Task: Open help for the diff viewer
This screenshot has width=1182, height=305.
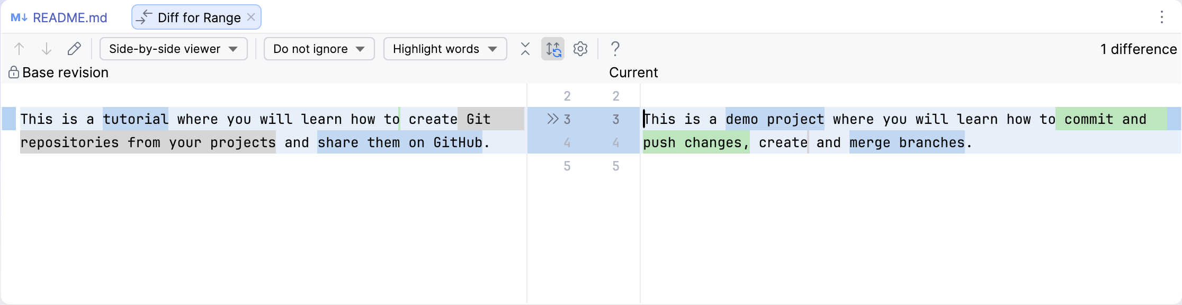Action: click(x=615, y=49)
